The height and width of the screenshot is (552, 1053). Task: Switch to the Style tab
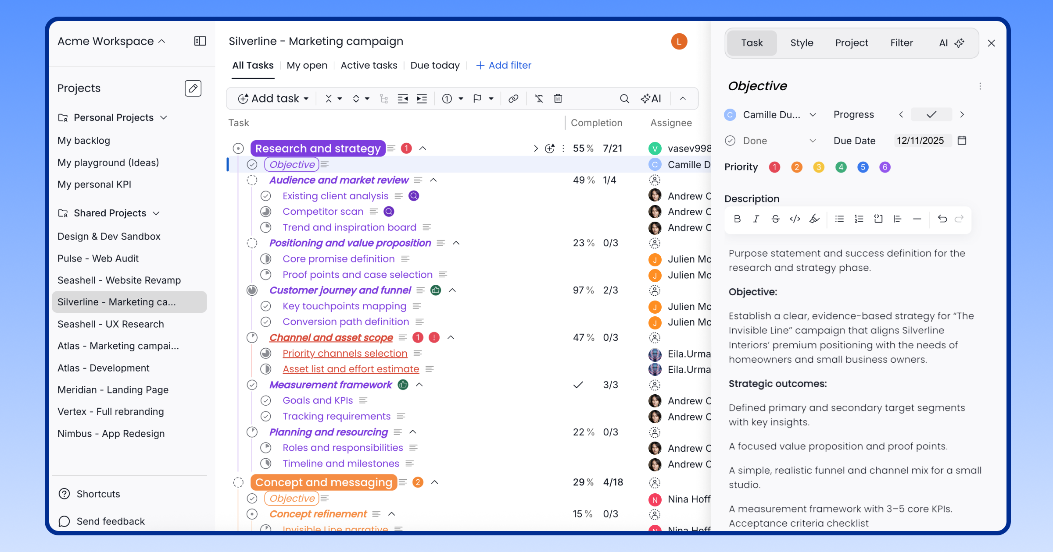click(802, 43)
